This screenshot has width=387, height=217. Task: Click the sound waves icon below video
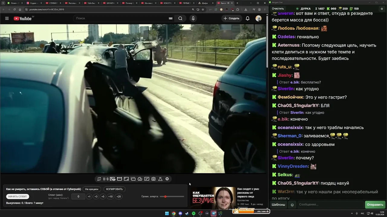pyautogui.click(x=106, y=179)
